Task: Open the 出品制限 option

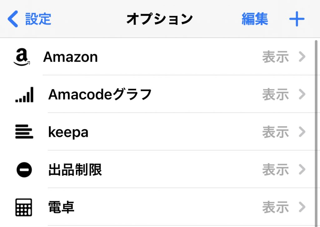Action: pyautogui.click(x=75, y=170)
